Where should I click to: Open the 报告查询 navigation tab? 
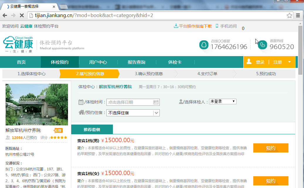tap(137, 62)
